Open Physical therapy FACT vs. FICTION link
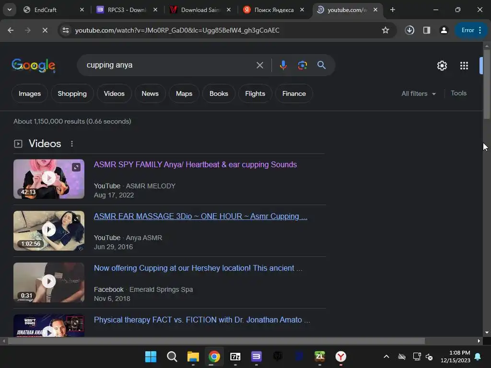This screenshot has height=368, width=491. click(202, 320)
